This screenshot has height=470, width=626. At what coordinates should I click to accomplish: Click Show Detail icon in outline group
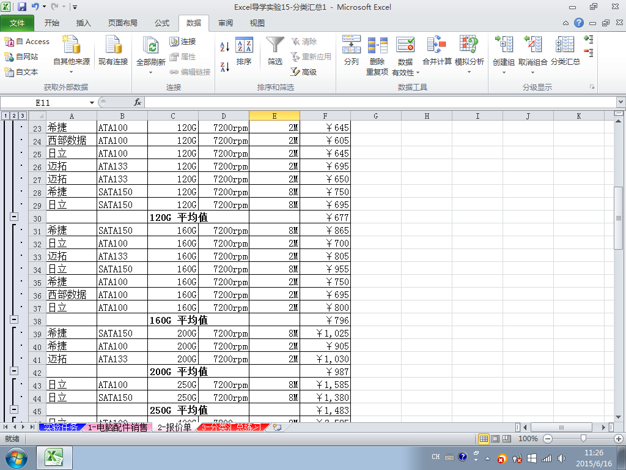click(x=589, y=39)
